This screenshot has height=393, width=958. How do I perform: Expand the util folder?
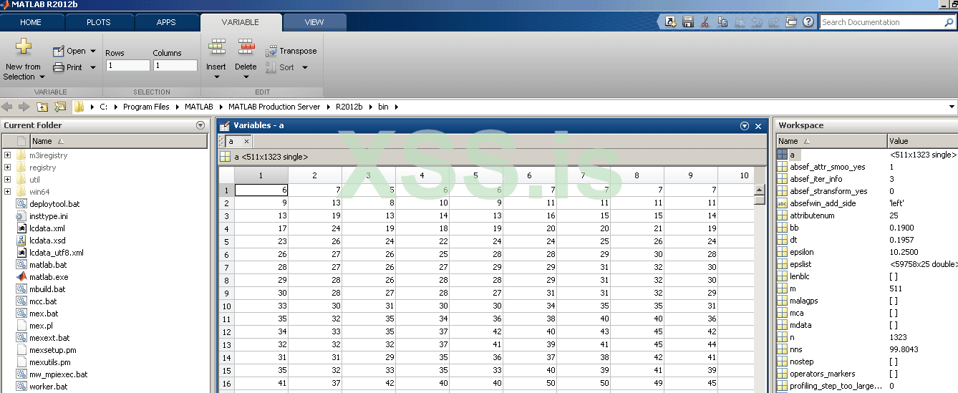point(7,180)
